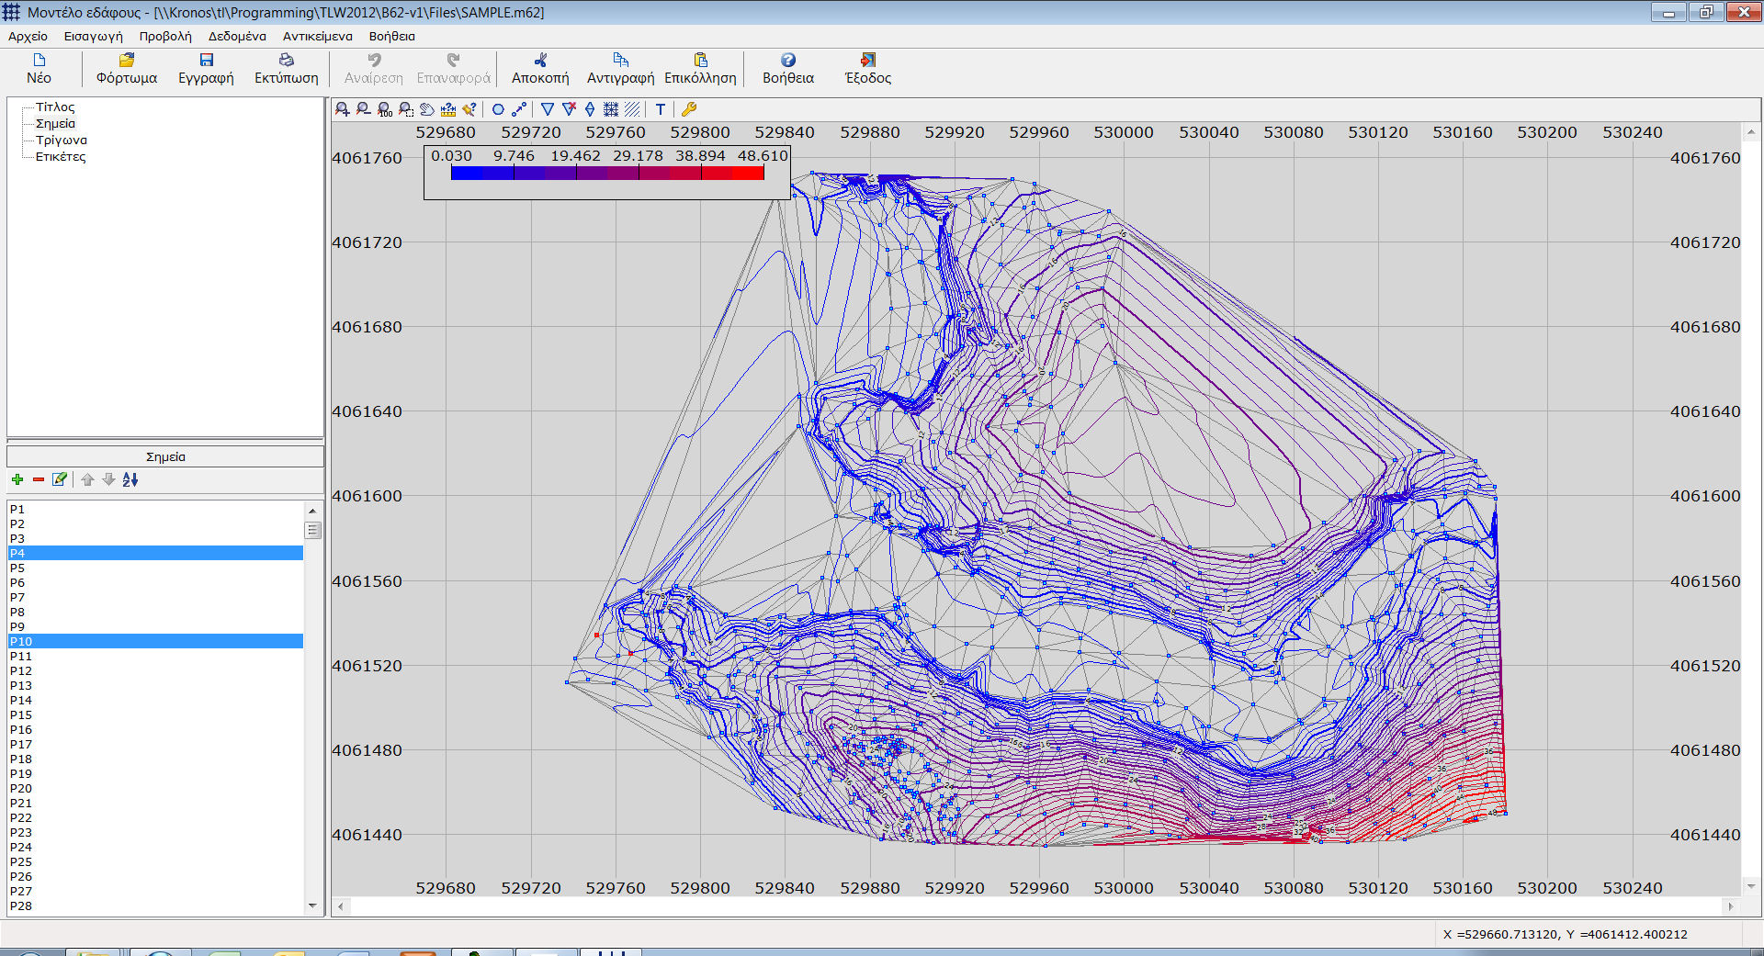Screen dimensions: 1764x956
Task: Select the Σημεία tree node
Action: point(55,124)
